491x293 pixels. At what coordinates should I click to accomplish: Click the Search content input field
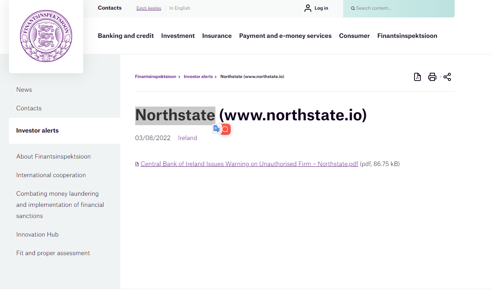pos(401,8)
